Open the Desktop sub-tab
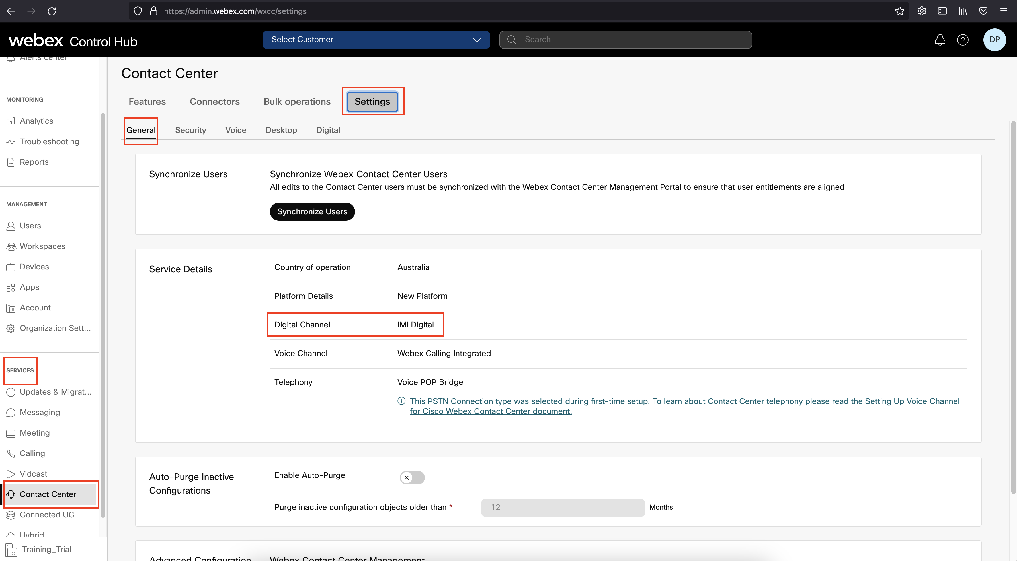 281,130
